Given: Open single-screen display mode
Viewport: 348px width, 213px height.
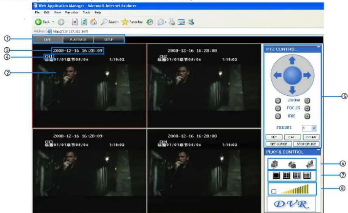Looking at the screenshot, I should (x=276, y=175).
